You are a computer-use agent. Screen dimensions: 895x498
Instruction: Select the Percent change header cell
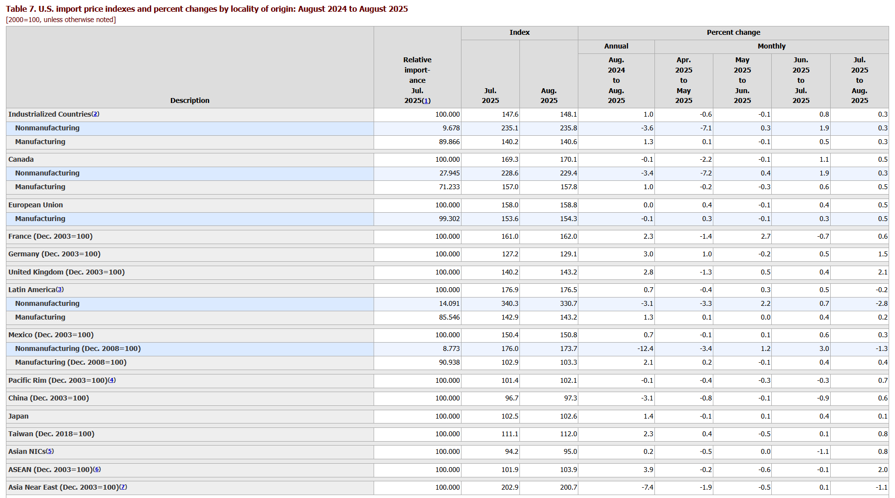tap(733, 33)
